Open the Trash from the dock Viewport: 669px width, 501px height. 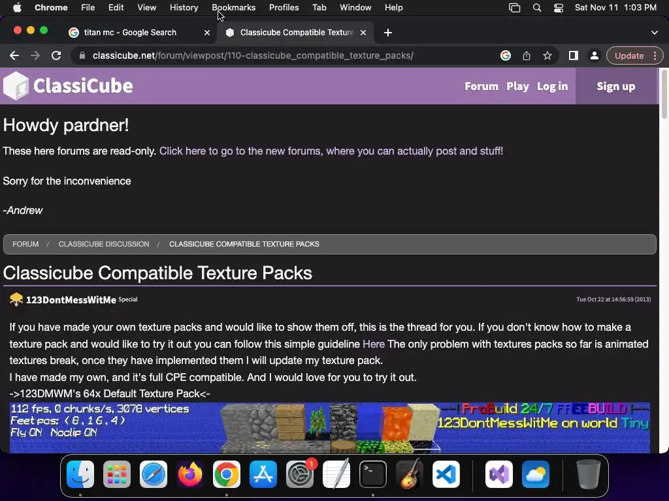pyautogui.click(x=589, y=474)
